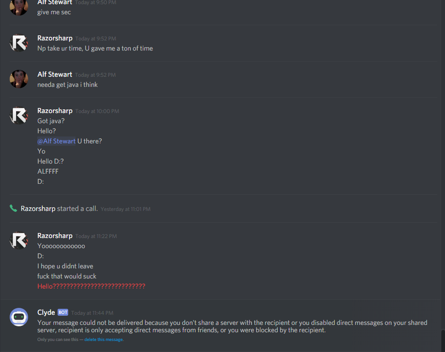Click Razorsharp avatar beside Got java message
Viewport: 445px width, 352px height.
[x=19, y=115]
